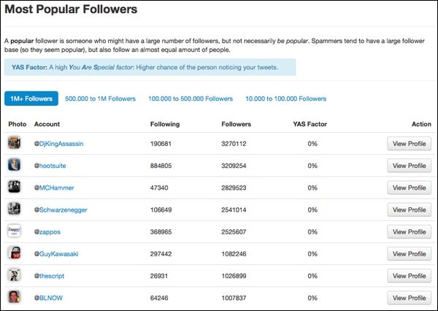Viewport: 438px width, 311px height.
Task: Click DjKingAssassin's profile photo thumbnail
Action: (x=14, y=143)
